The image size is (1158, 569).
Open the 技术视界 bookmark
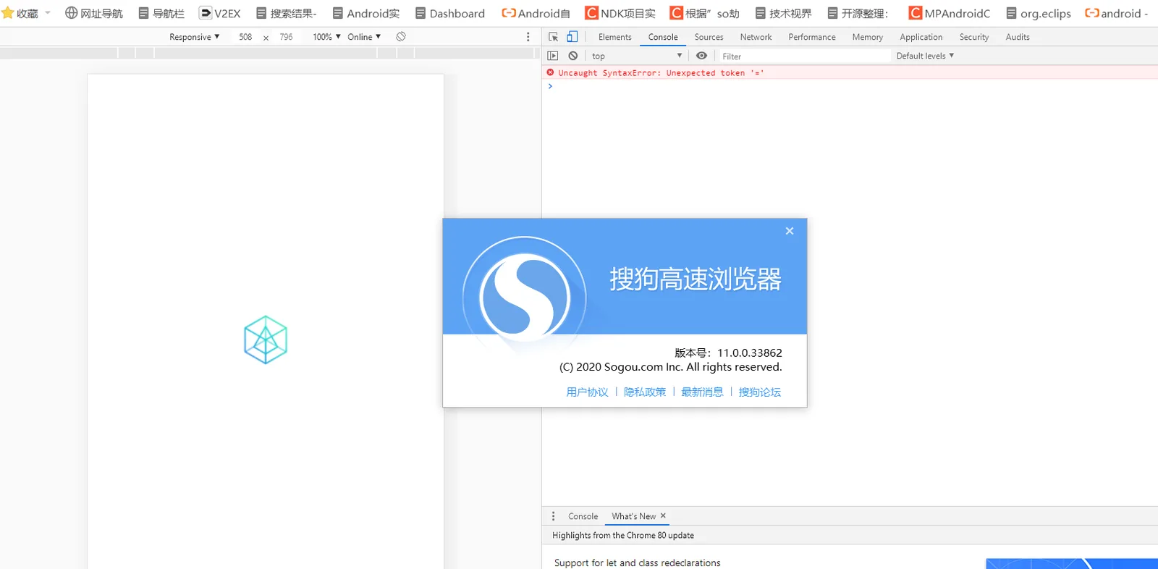783,13
